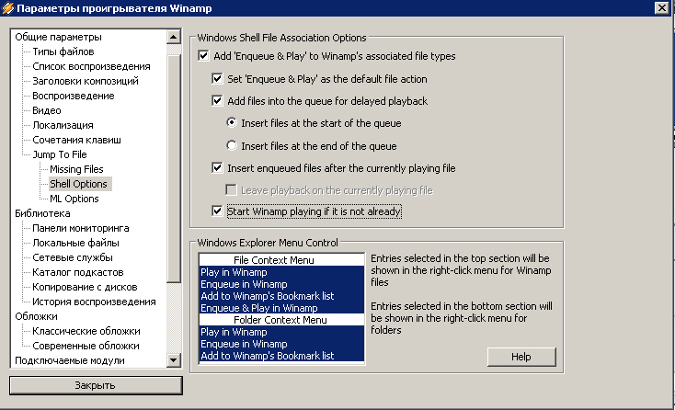This screenshot has height=410, width=675.
Task: Uncheck Start Winamp playing if it is not already
Action: (217, 211)
